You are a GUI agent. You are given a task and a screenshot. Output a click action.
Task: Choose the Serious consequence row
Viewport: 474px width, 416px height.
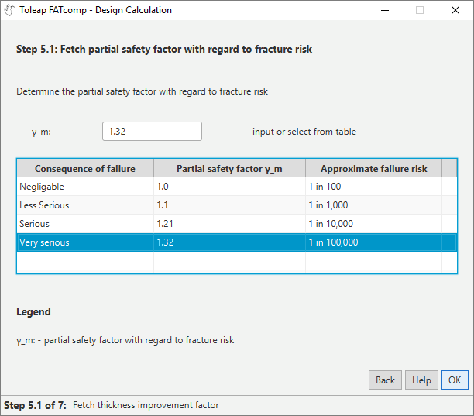coord(85,224)
